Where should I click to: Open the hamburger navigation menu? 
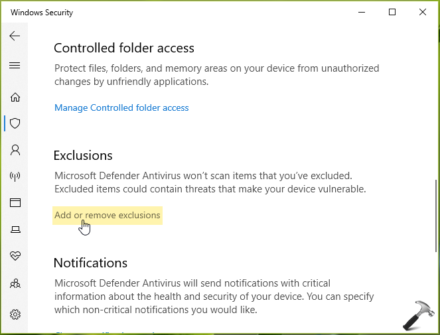coord(15,66)
